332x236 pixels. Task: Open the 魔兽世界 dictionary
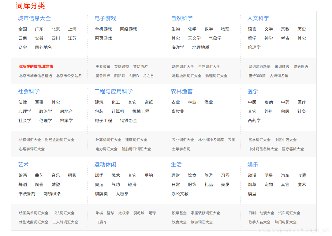coord(103,76)
